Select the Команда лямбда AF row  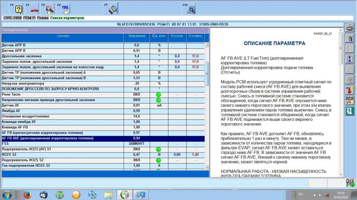(x=103, y=122)
